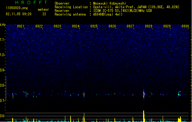Click the 0924 time marker
192x122 pixels.
(76, 26)
